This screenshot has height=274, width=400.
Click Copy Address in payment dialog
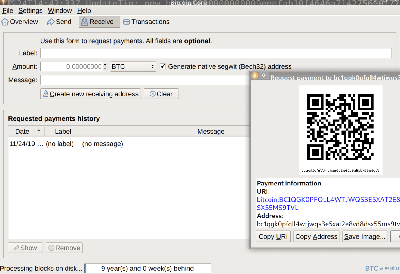pyautogui.click(x=316, y=236)
